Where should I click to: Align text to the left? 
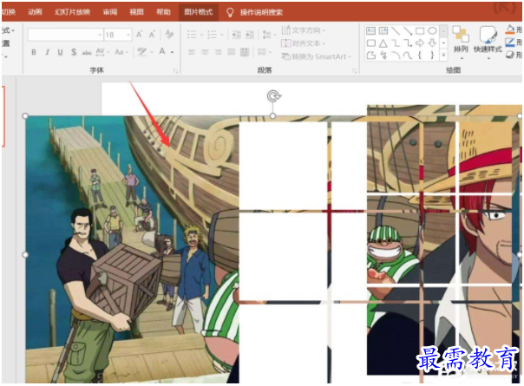[x=192, y=52]
